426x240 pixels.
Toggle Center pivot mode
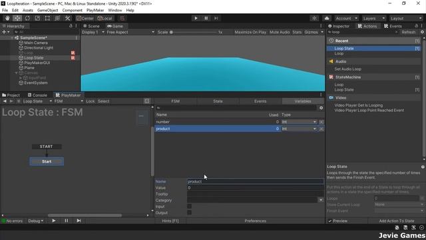85,18
